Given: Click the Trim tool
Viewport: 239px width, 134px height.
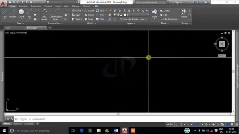Looking at the screenshot, I should pos(100,15).
